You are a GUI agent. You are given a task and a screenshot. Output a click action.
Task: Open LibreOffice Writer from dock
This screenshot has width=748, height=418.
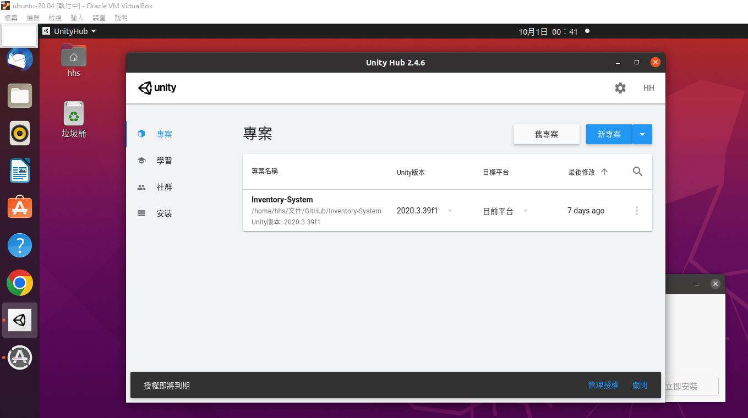pos(20,170)
